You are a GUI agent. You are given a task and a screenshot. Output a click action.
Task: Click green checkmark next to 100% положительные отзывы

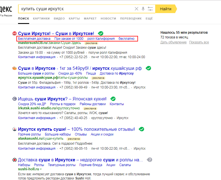(141, 129)
